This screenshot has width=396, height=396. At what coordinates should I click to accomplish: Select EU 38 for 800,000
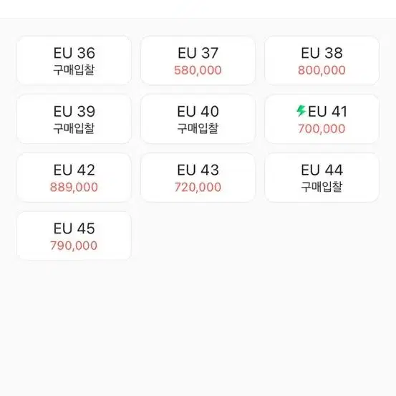(322, 60)
